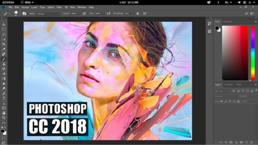
Task: Select the Rectangular Marquee tool
Action: point(4,30)
